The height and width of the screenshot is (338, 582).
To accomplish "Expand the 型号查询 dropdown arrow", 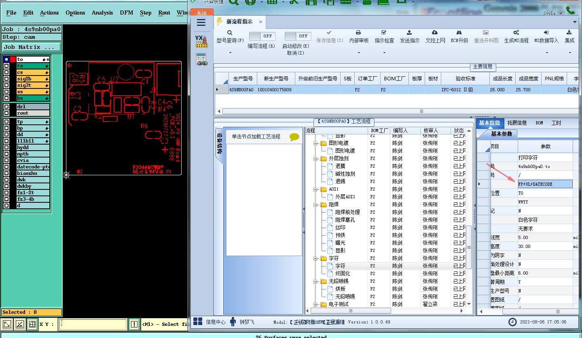I will click(230, 52).
